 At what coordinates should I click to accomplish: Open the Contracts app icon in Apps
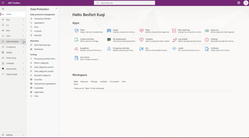(x=207, y=49)
